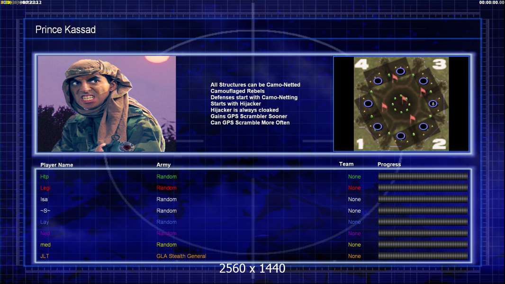Click the Prince Kassad title text

click(x=65, y=30)
